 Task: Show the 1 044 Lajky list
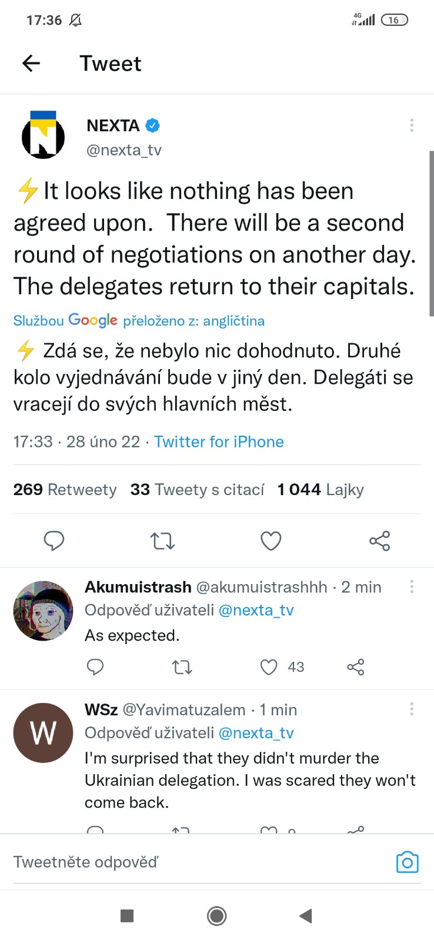[x=321, y=489]
